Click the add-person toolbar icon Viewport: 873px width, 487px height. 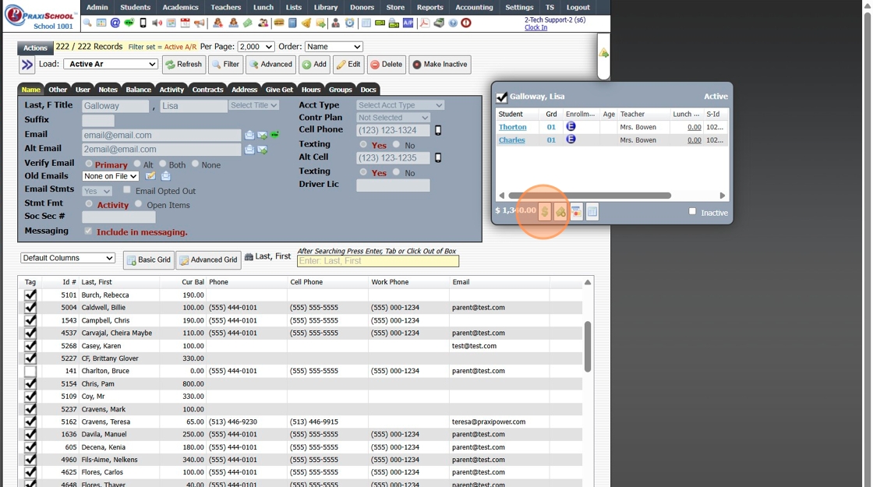pyautogui.click(x=217, y=23)
